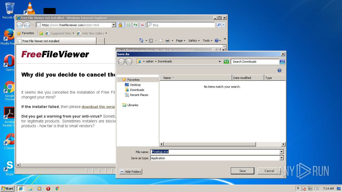Click the Save As dialog back arrow

tap(122, 62)
